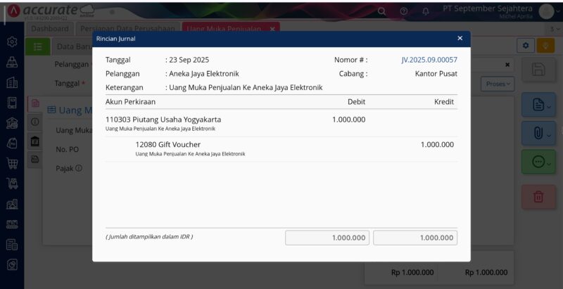Open the notifications bell icon

(425, 11)
